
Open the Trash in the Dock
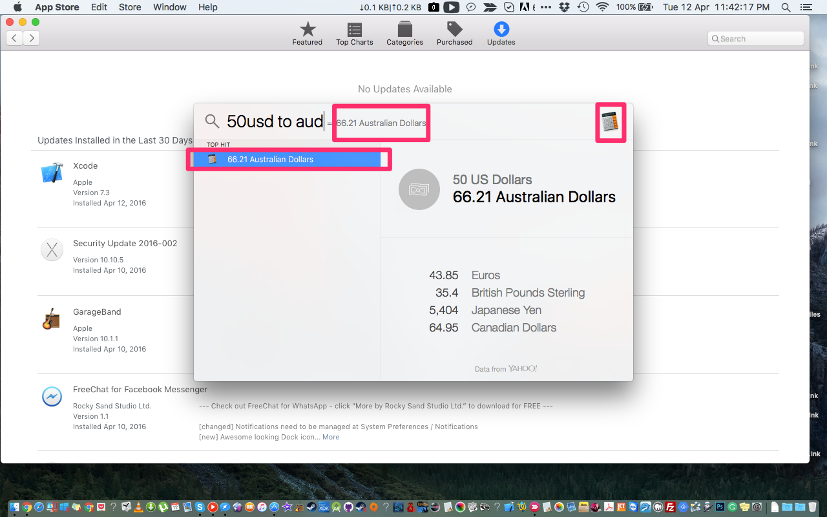pos(812,507)
